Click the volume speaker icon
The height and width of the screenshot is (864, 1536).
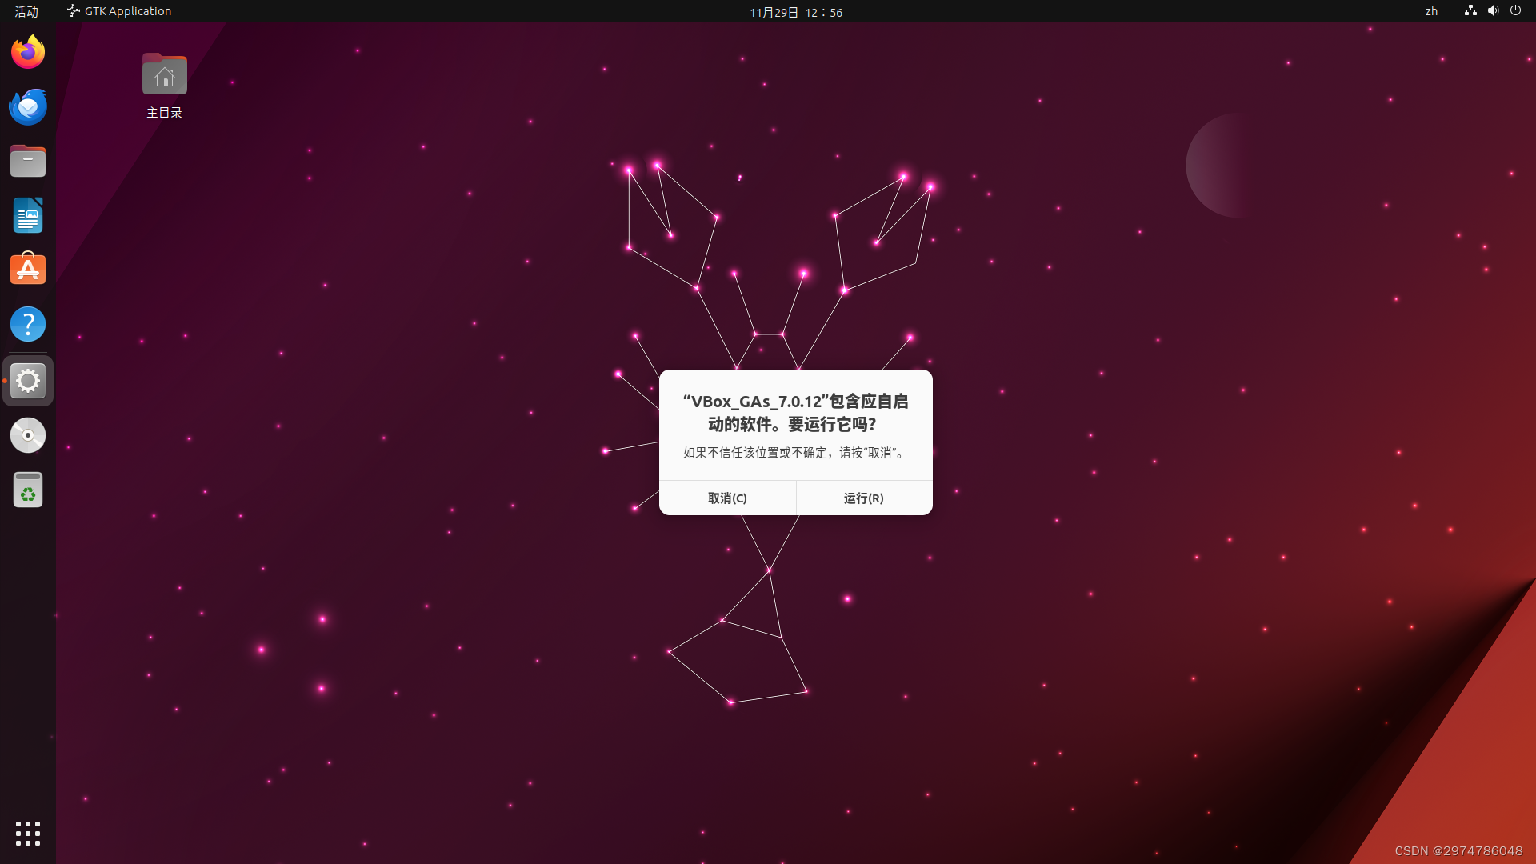(1493, 11)
